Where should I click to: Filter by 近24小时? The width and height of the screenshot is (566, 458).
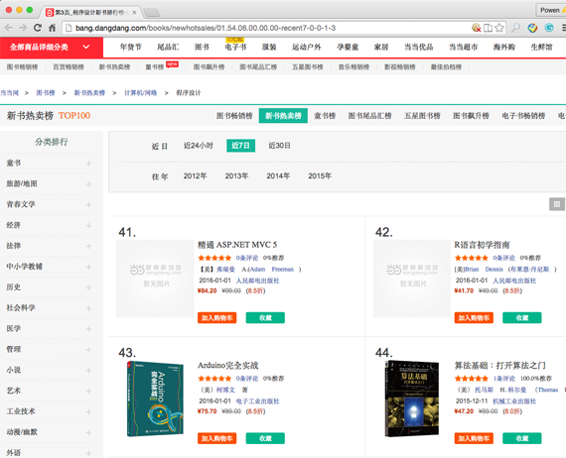[x=199, y=146]
